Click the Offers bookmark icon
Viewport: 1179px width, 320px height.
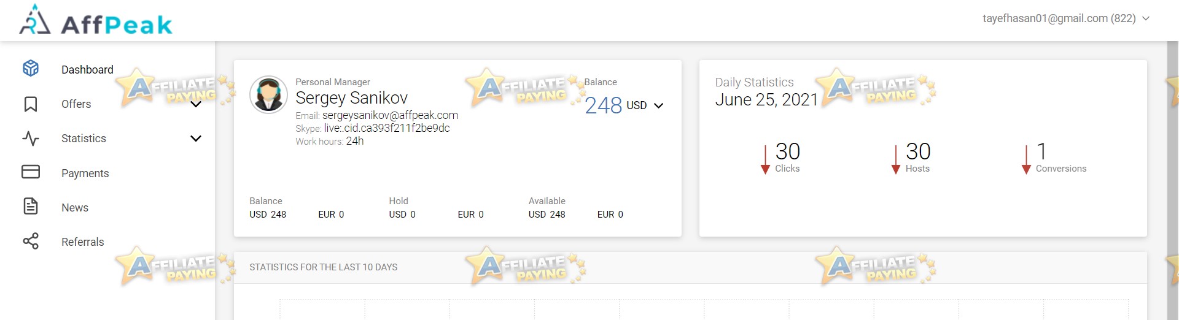(x=31, y=104)
